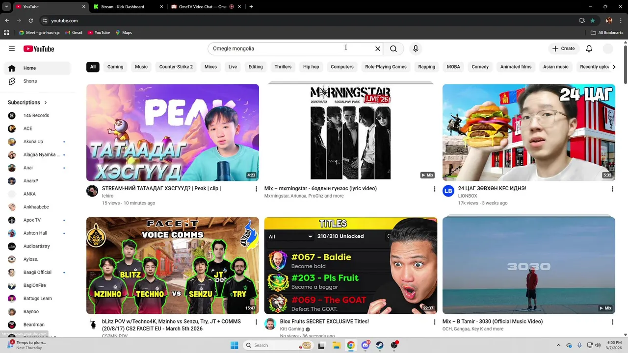The image size is (628, 353).
Task: Open the account avatar menu
Action: (x=608, y=49)
